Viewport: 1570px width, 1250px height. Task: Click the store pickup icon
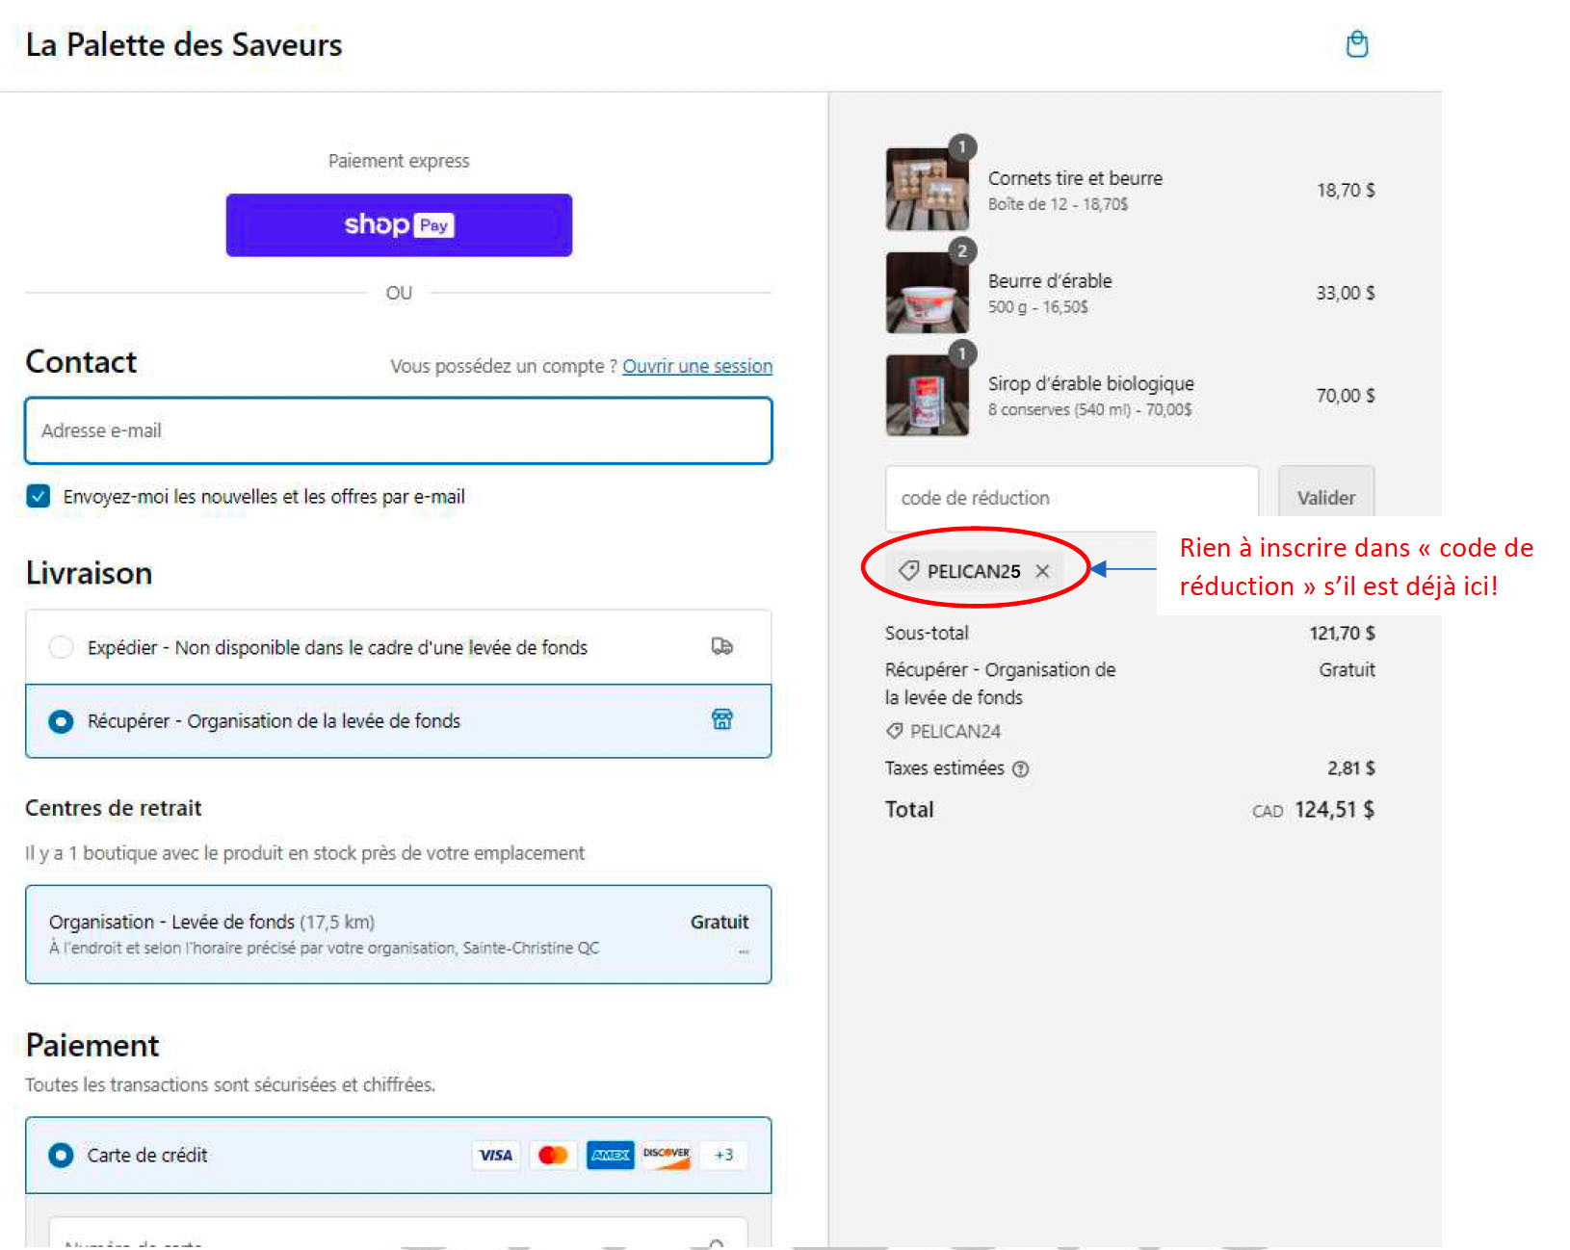point(722,719)
